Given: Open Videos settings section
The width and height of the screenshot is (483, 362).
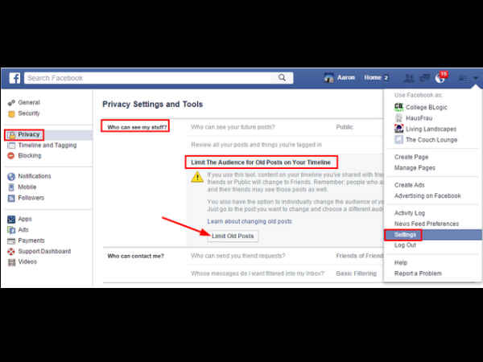Looking at the screenshot, I should (27, 262).
